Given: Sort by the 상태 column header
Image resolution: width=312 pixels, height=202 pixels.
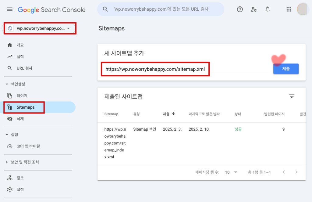Looking at the screenshot, I should [238, 114].
